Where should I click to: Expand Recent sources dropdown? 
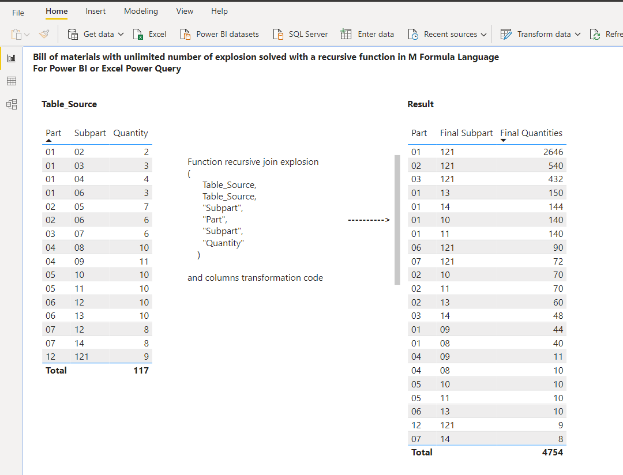click(483, 35)
